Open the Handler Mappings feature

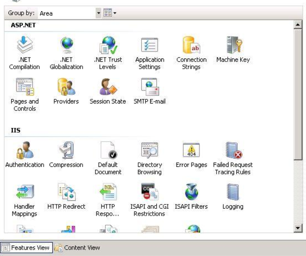tap(24, 192)
